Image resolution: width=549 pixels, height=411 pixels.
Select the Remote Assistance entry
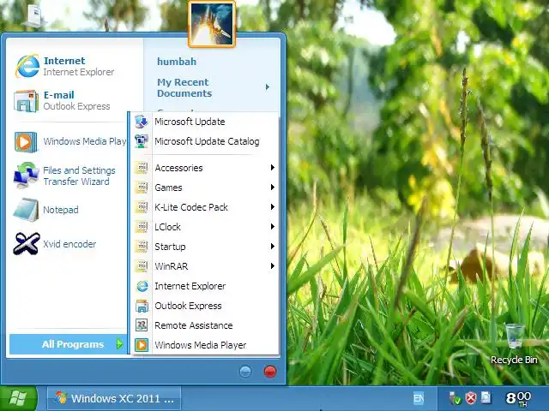point(205,325)
